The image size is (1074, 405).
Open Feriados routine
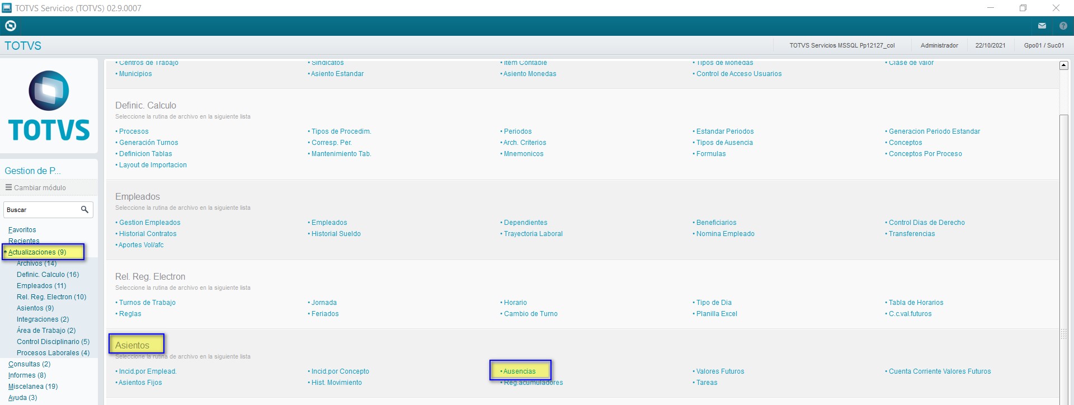pyautogui.click(x=325, y=314)
